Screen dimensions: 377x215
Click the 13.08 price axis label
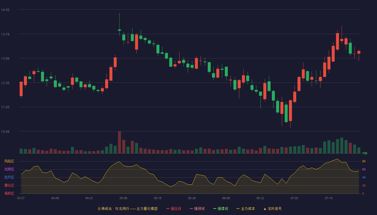(x=5, y=59)
